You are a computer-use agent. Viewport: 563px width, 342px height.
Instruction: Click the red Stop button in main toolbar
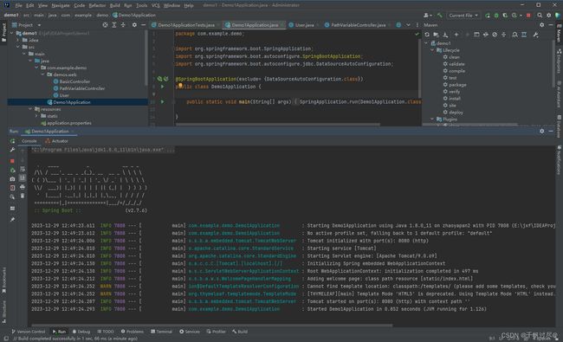(528, 16)
